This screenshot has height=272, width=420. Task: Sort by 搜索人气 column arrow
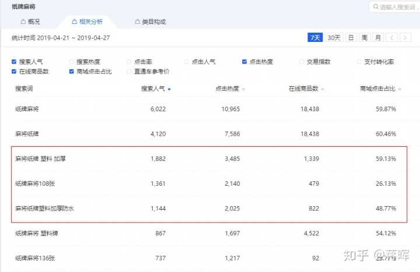(169, 90)
